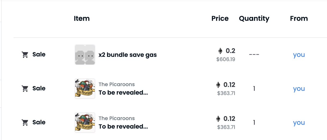This screenshot has height=140, width=327.
Task: Open the Picaroons thumbnail in the bottom row
Action: click(x=85, y=123)
